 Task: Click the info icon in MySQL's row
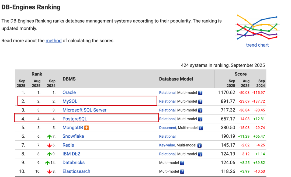(x=200, y=102)
